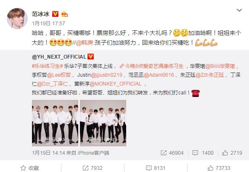Open the 范冰冰 username link
249x172 pixels.
(41, 14)
